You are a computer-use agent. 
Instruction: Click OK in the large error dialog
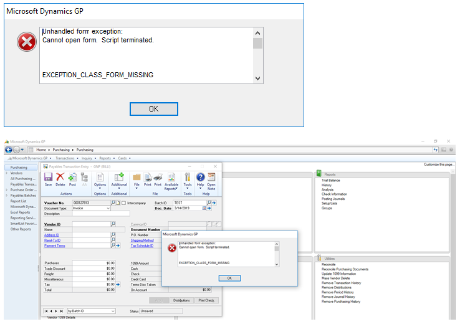154,109
